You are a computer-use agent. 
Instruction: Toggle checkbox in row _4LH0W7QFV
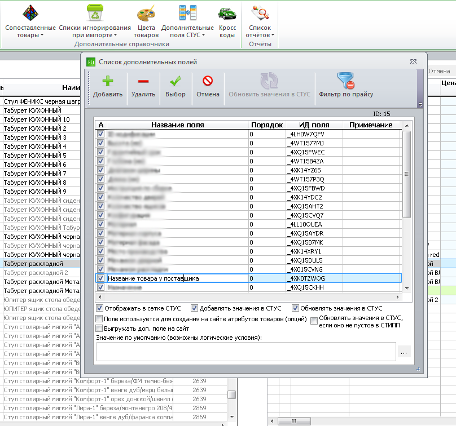100,134
